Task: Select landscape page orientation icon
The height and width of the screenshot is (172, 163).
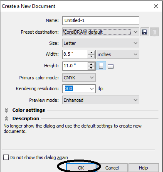Action: [111, 66]
